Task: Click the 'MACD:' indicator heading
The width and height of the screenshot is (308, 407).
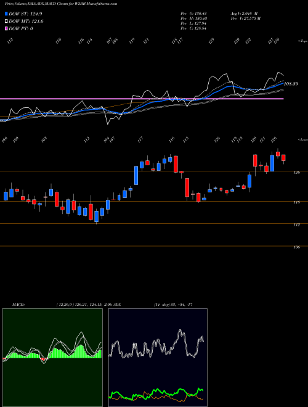Action: (18, 305)
